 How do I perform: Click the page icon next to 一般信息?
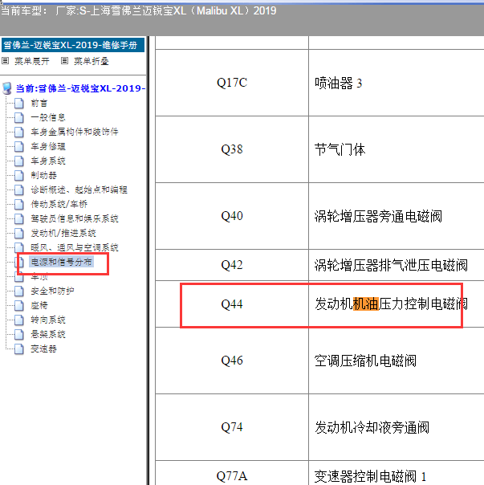(19, 117)
